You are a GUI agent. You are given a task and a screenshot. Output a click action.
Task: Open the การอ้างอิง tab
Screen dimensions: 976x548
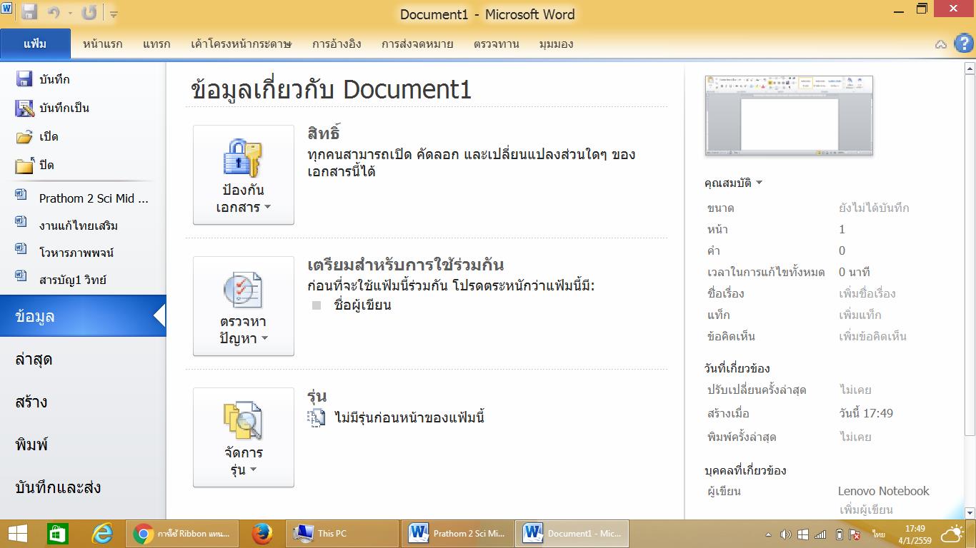point(337,44)
